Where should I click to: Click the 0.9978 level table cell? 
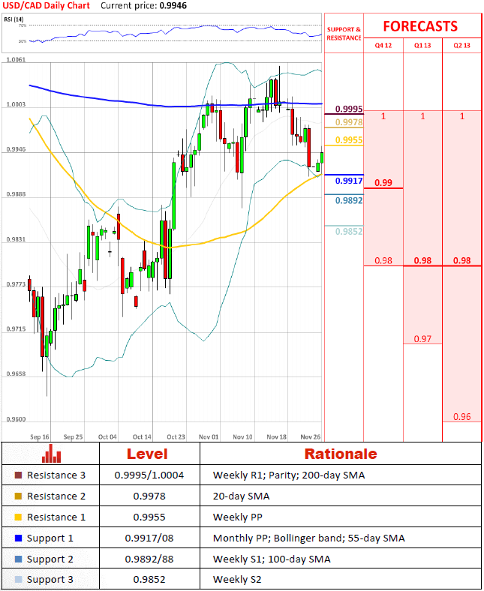[x=149, y=496]
